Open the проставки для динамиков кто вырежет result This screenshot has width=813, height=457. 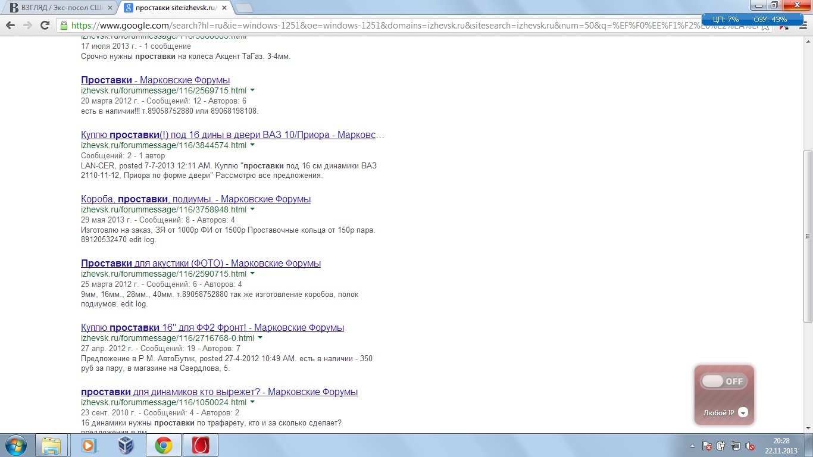coord(219,392)
